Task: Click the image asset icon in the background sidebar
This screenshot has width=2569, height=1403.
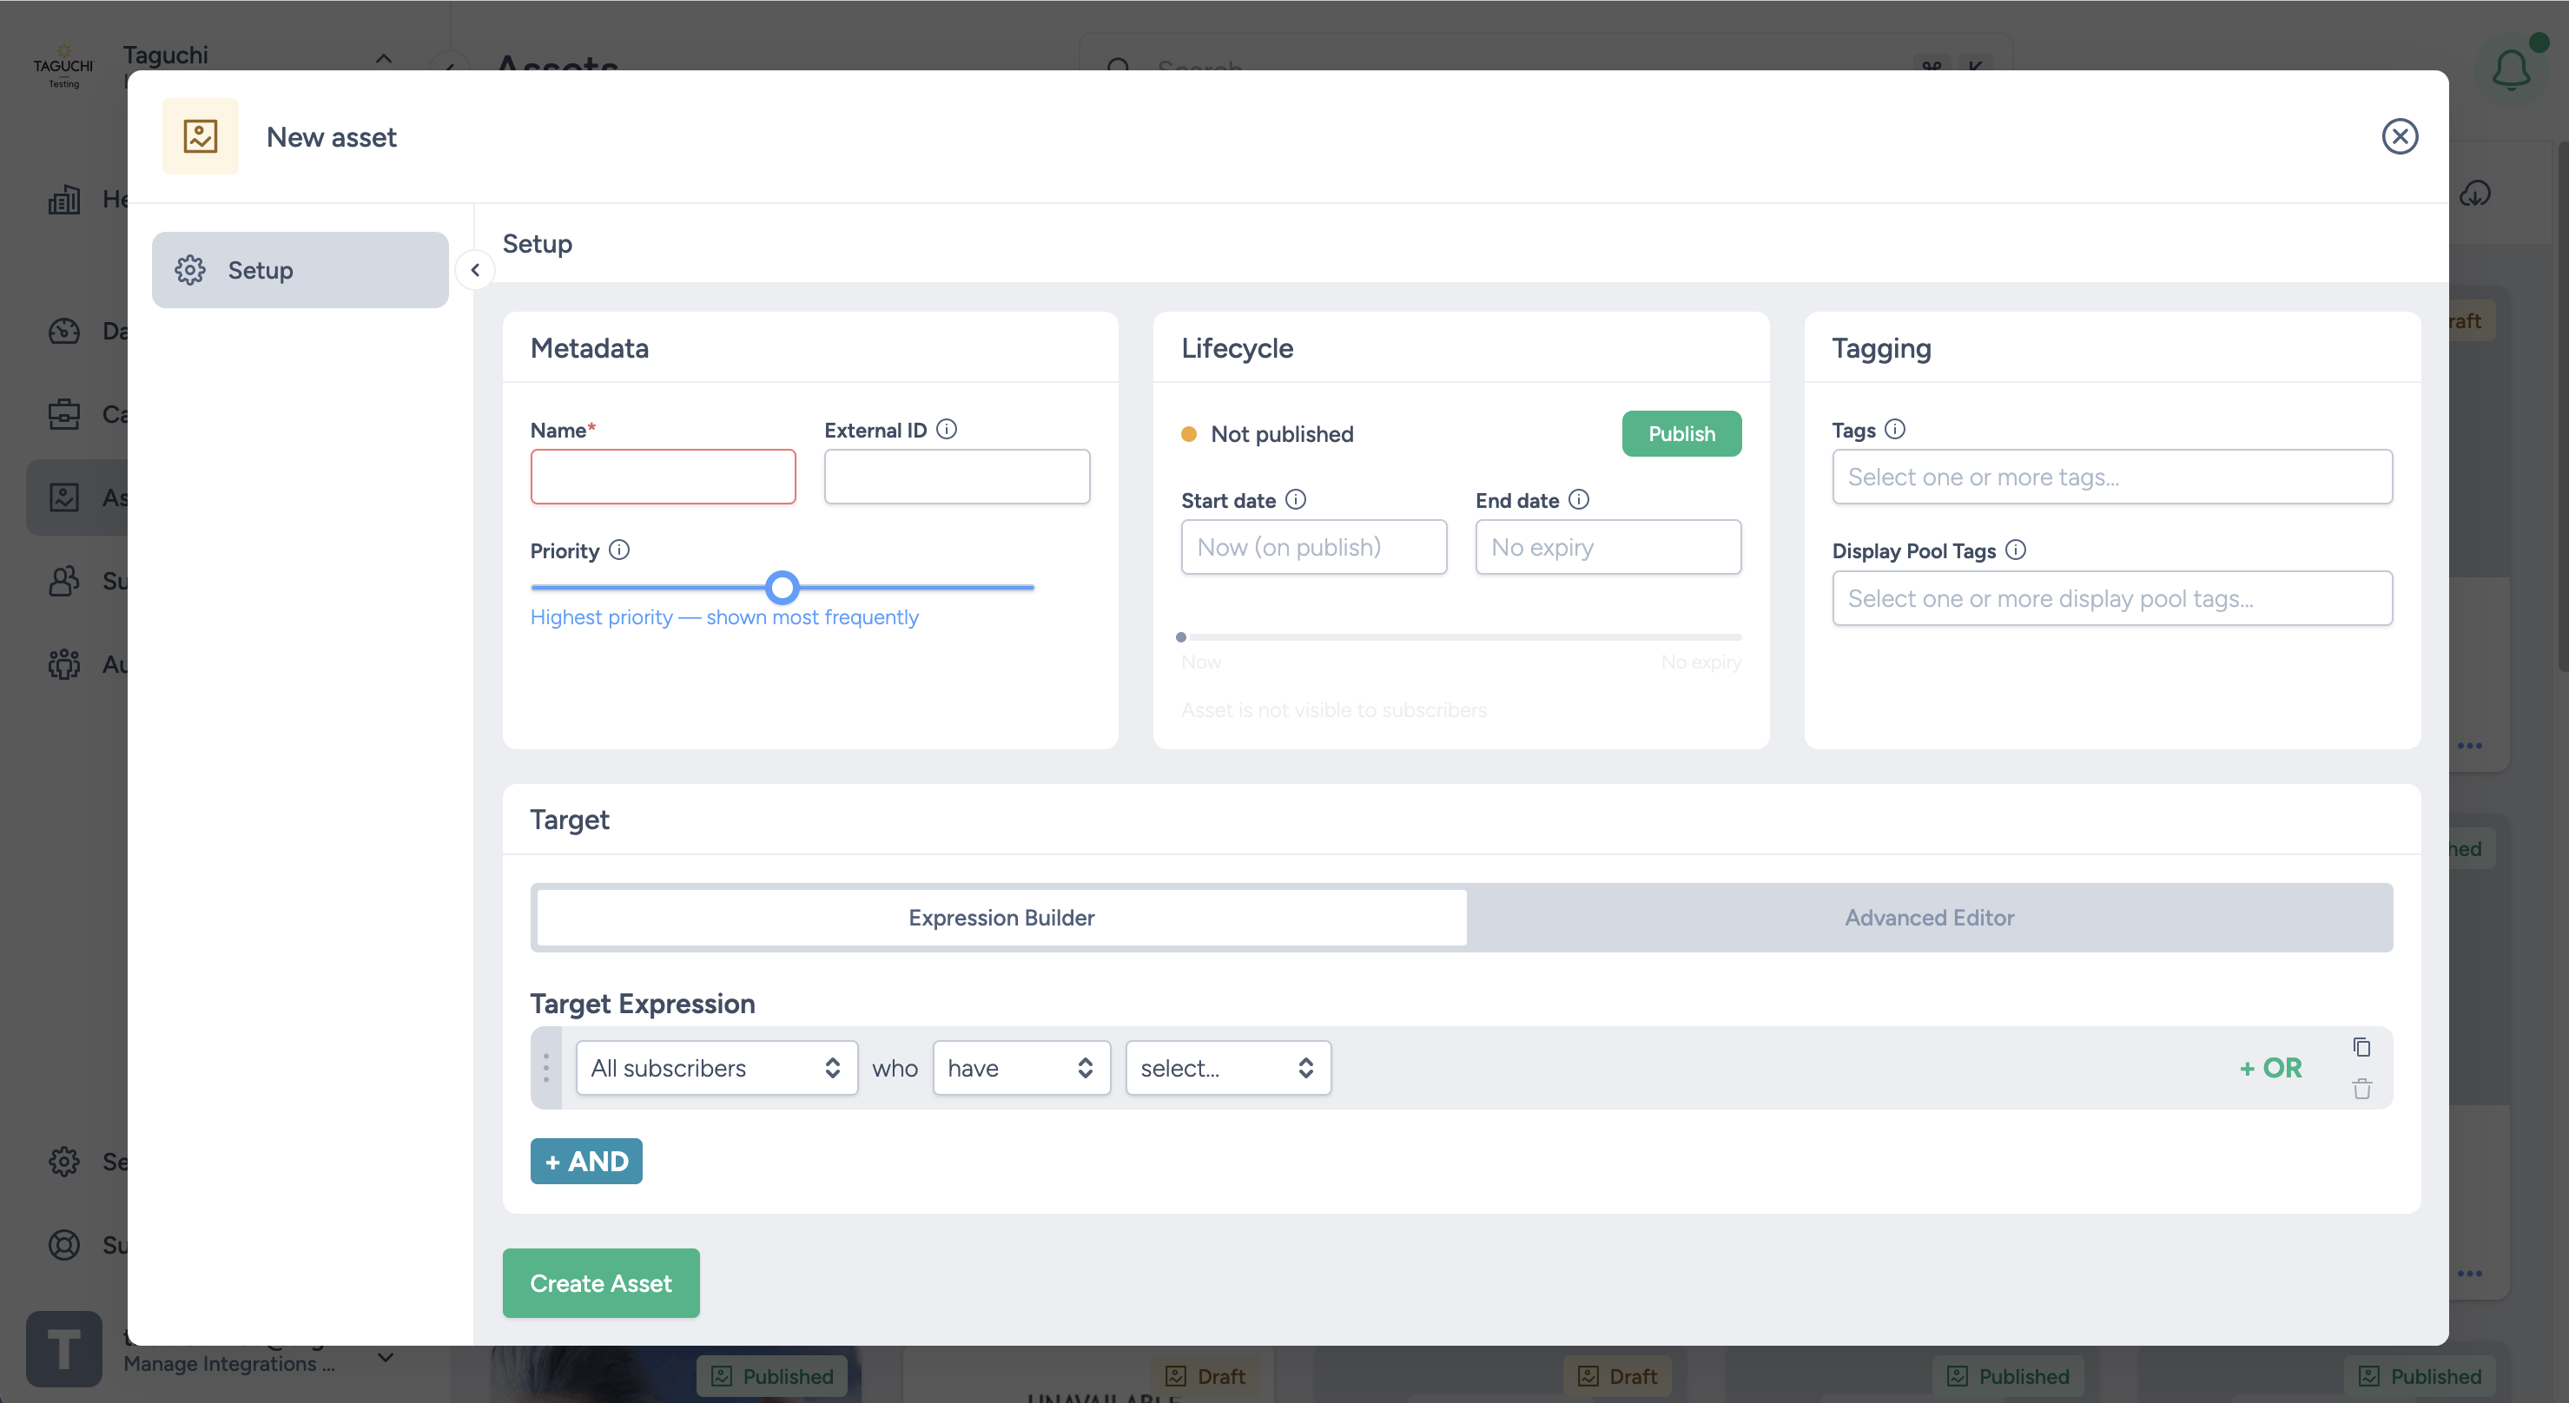Action: [x=65, y=497]
